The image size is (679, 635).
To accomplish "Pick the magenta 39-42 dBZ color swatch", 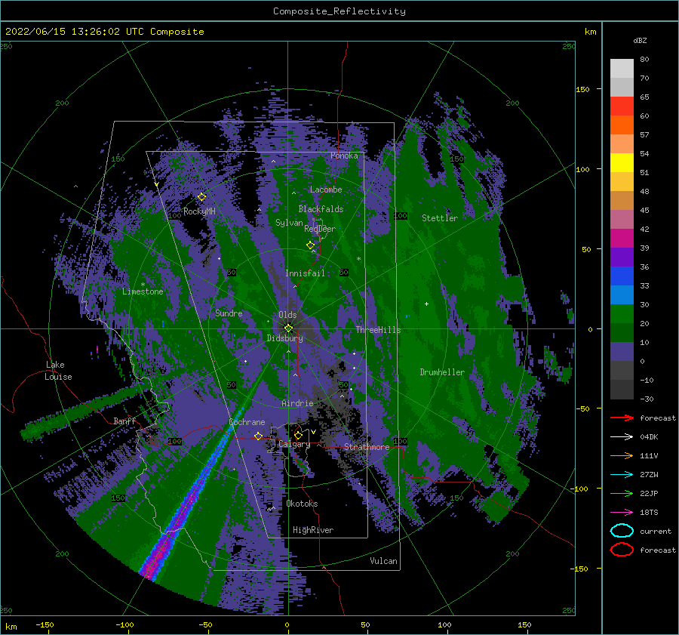I will (622, 238).
